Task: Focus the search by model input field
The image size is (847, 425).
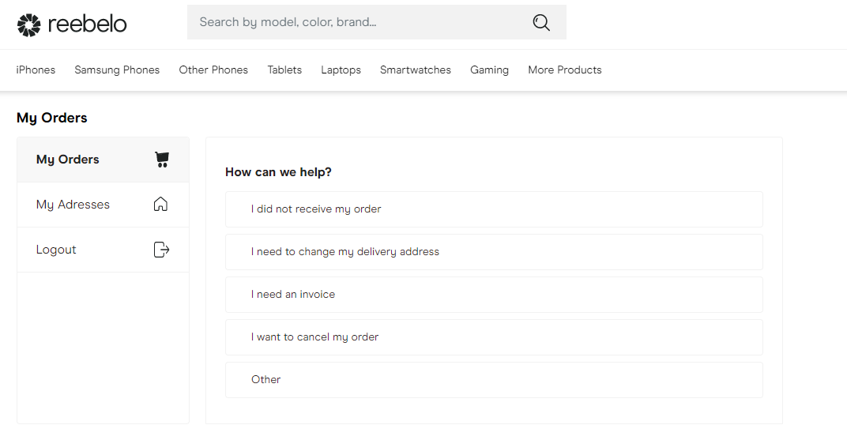Action: pyautogui.click(x=377, y=22)
